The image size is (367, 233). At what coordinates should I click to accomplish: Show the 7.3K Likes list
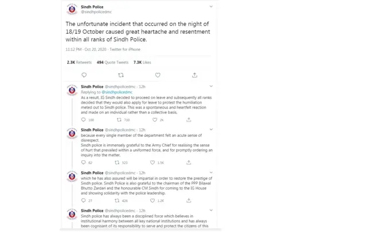tap(142, 62)
